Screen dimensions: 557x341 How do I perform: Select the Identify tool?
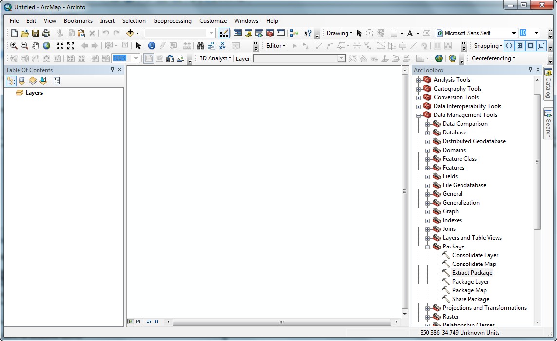pos(152,46)
